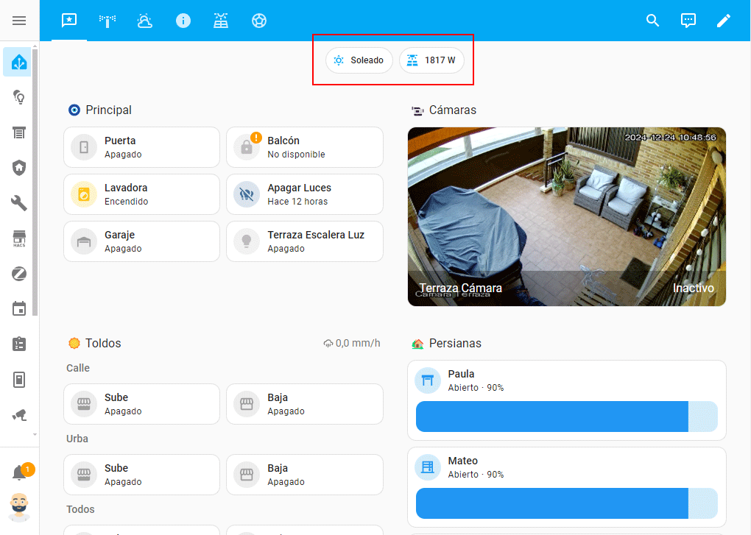This screenshot has height=535, width=751.
Task: Toggle the Calle Sube awning tile
Action: [x=142, y=404]
